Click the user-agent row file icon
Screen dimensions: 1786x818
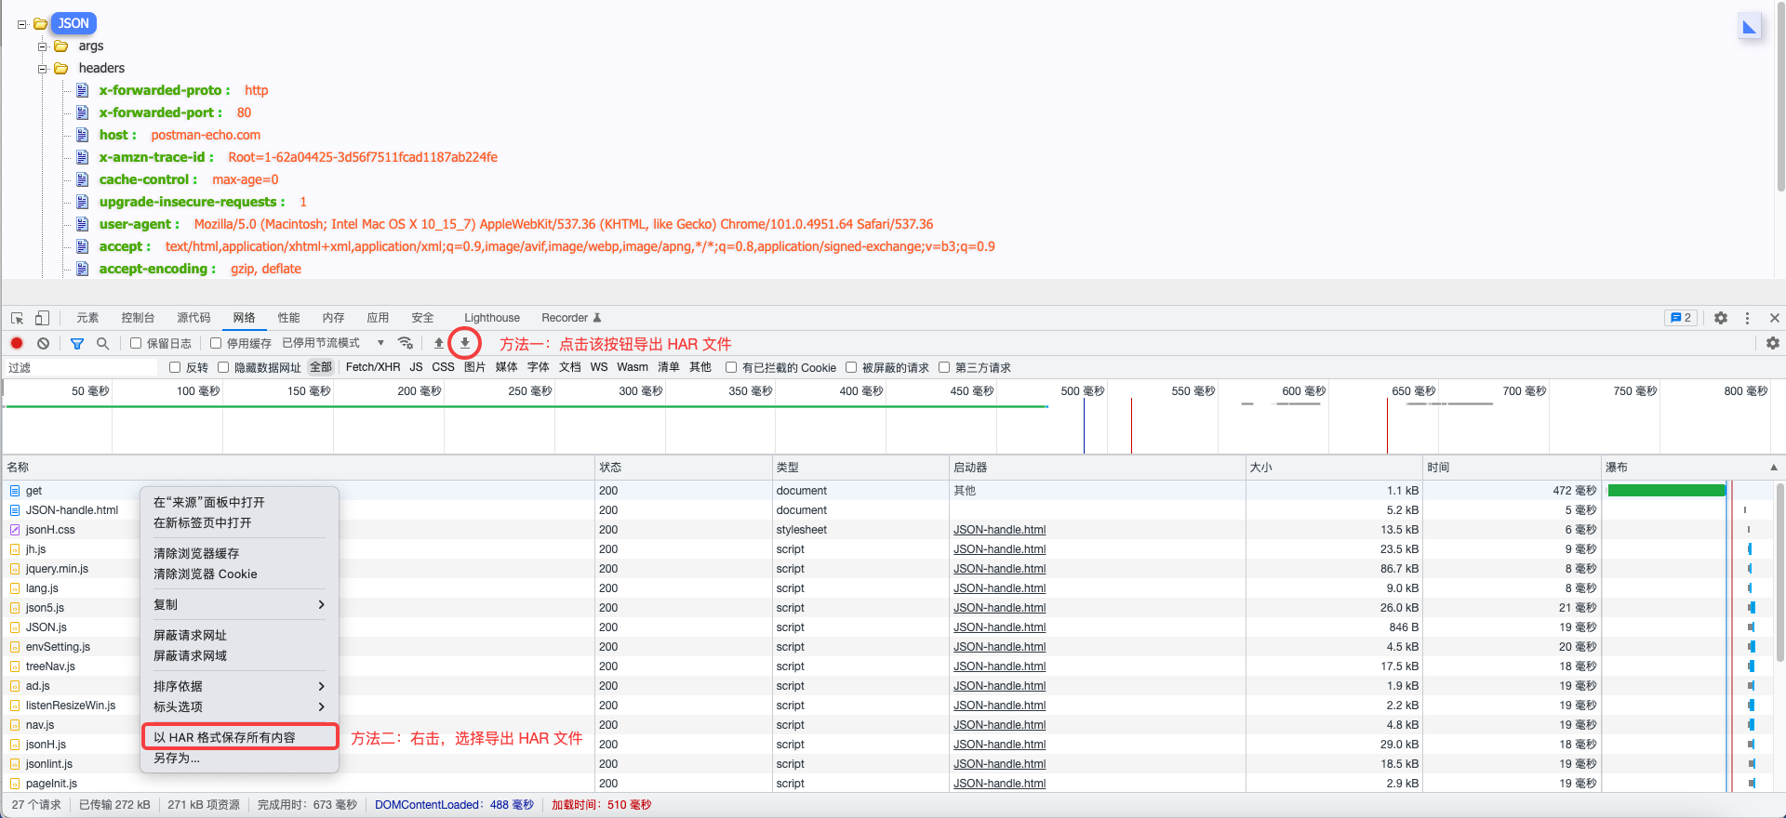pos(82,224)
